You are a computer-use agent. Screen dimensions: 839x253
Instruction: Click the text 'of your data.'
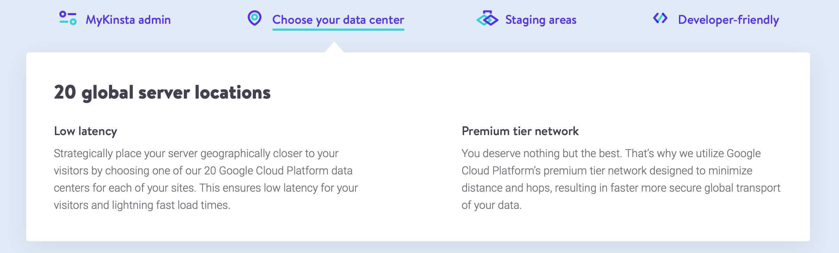(x=492, y=205)
